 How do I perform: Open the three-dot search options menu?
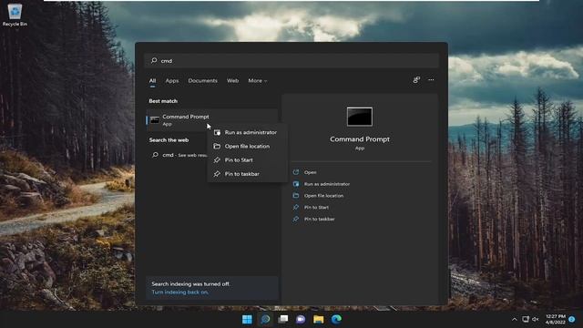[431, 80]
